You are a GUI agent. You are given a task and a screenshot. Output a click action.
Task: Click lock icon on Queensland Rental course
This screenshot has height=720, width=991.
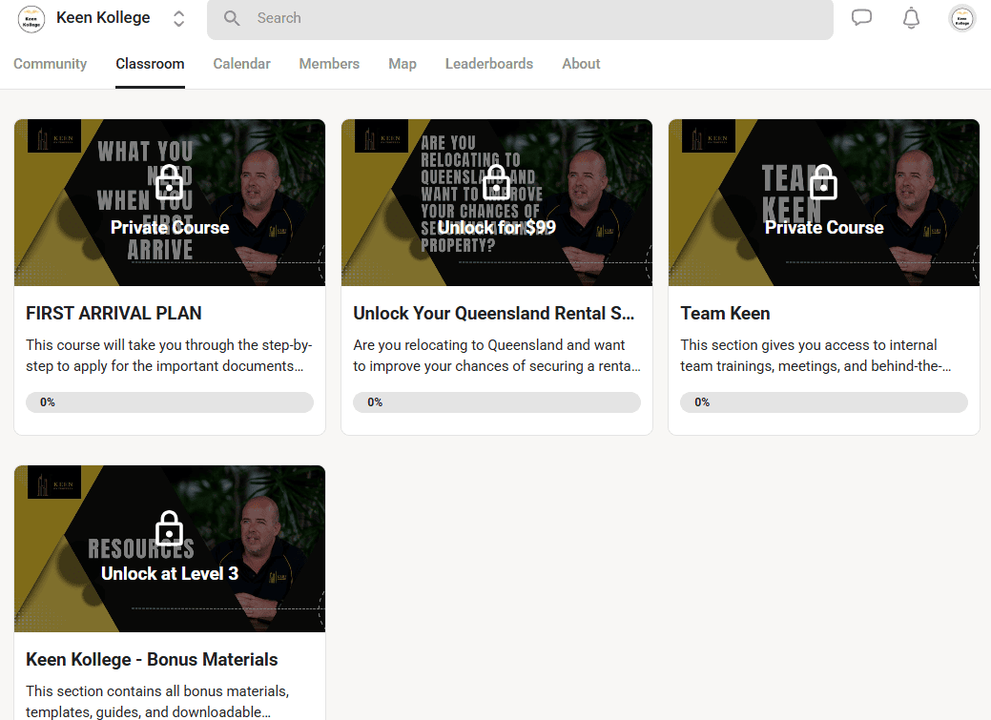[496, 181]
